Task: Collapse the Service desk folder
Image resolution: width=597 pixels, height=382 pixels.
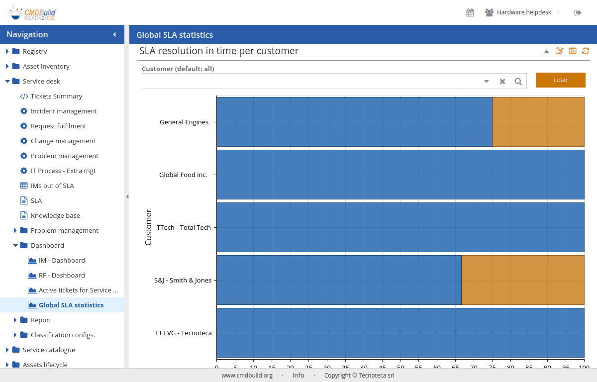Action: click(7, 81)
